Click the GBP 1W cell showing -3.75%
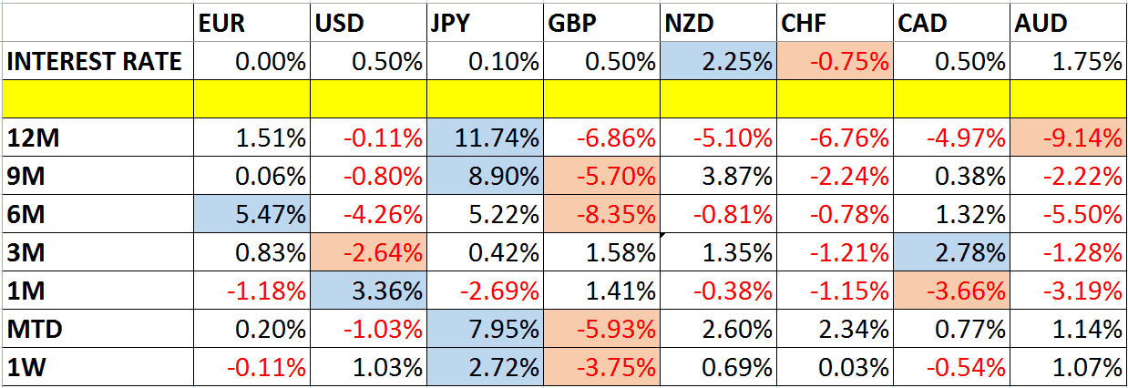 click(x=601, y=368)
